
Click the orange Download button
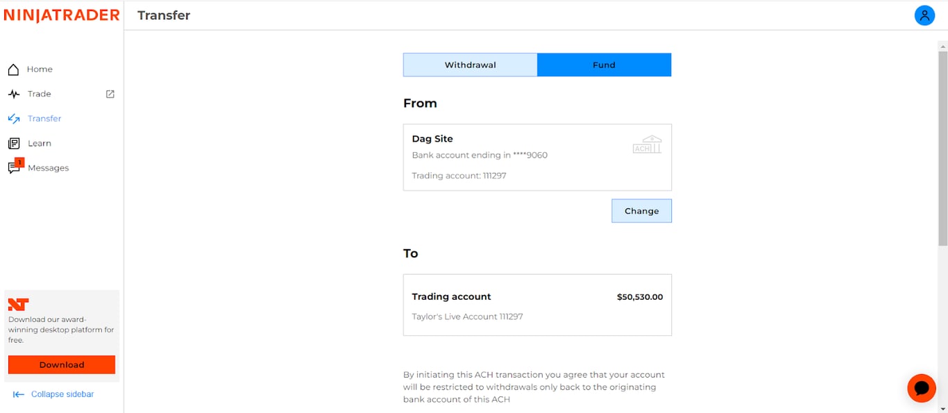point(62,364)
